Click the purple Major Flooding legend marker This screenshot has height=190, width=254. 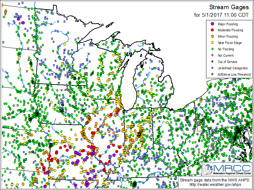click(212, 24)
